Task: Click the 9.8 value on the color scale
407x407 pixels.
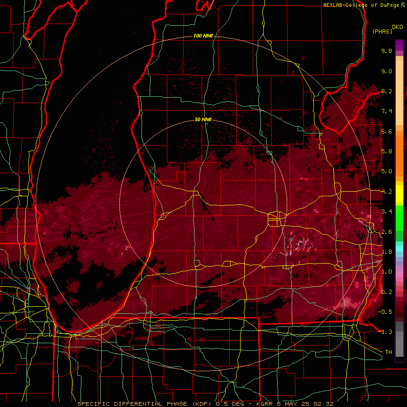Action: tap(387, 51)
